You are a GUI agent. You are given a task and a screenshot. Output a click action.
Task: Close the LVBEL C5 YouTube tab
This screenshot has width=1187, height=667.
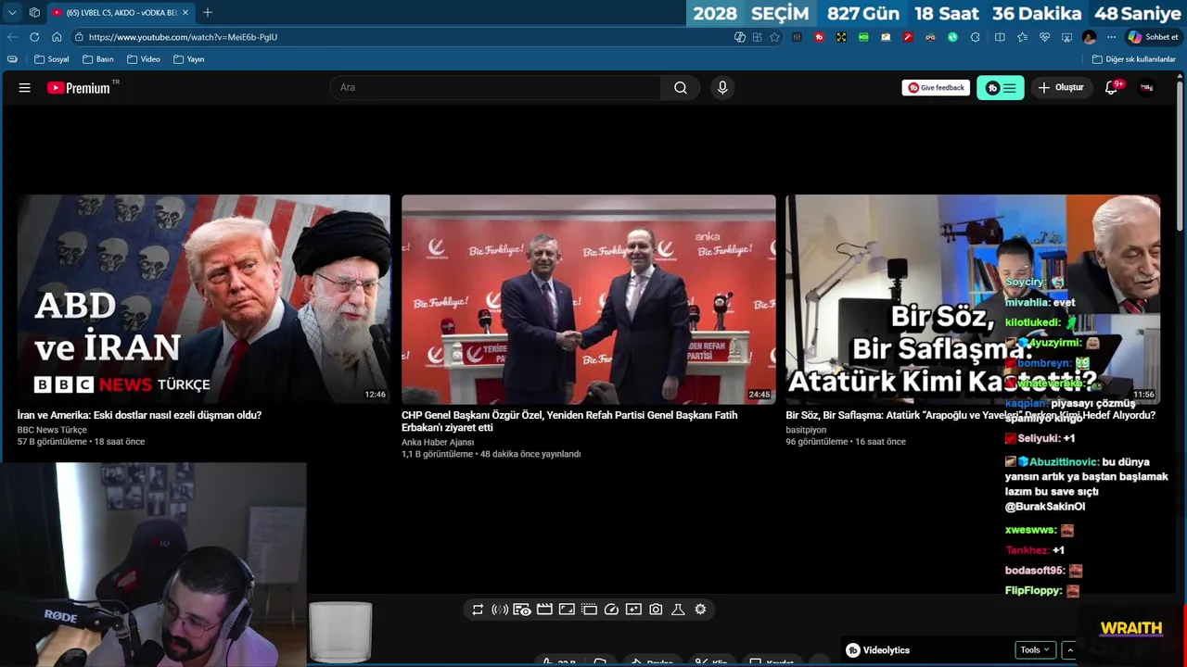point(185,12)
